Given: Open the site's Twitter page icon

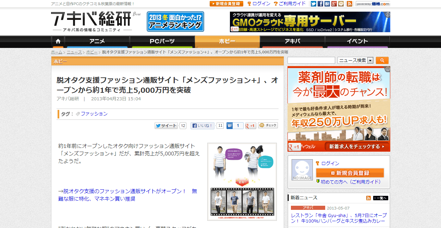Looking at the screenshot, I should pyautogui.click(x=314, y=4).
